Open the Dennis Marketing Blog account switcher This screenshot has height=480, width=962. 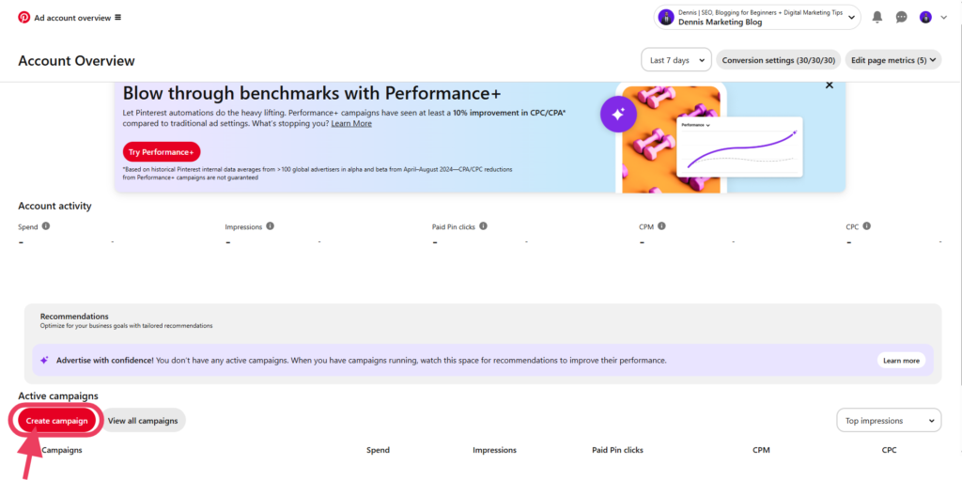(x=757, y=17)
